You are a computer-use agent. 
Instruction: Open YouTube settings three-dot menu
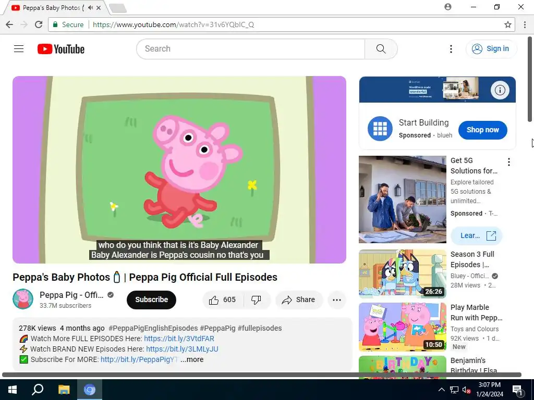[451, 49]
